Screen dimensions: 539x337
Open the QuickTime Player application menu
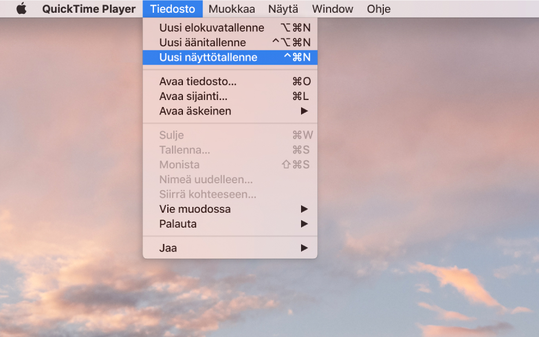click(89, 9)
